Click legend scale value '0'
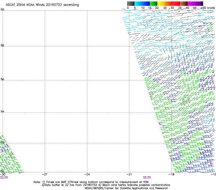 click(128, 8)
